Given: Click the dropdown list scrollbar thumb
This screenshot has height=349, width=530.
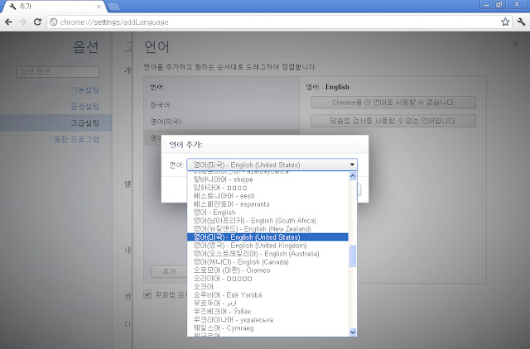Looking at the screenshot, I should click(x=353, y=256).
